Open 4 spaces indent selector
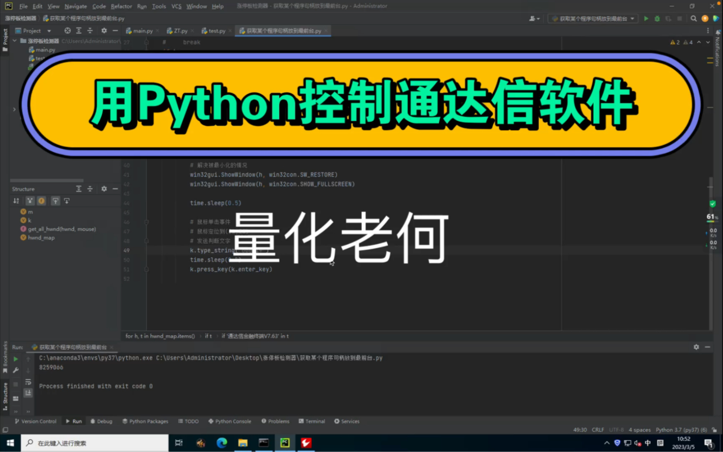The width and height of the screenshot is (723, 452). click(x=639, y=430)
